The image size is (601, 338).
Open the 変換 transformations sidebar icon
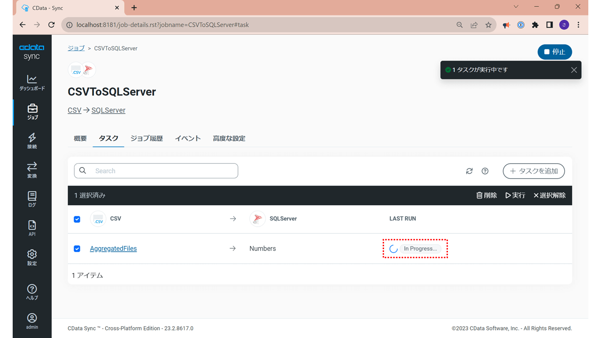[32, 170]
